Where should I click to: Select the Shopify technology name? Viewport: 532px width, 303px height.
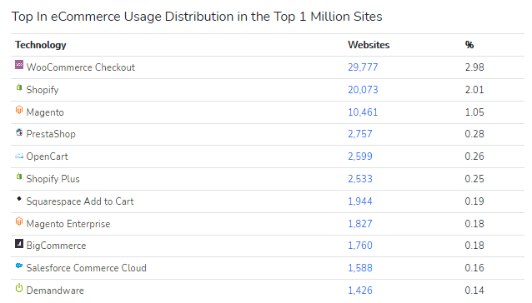[43, 90]
